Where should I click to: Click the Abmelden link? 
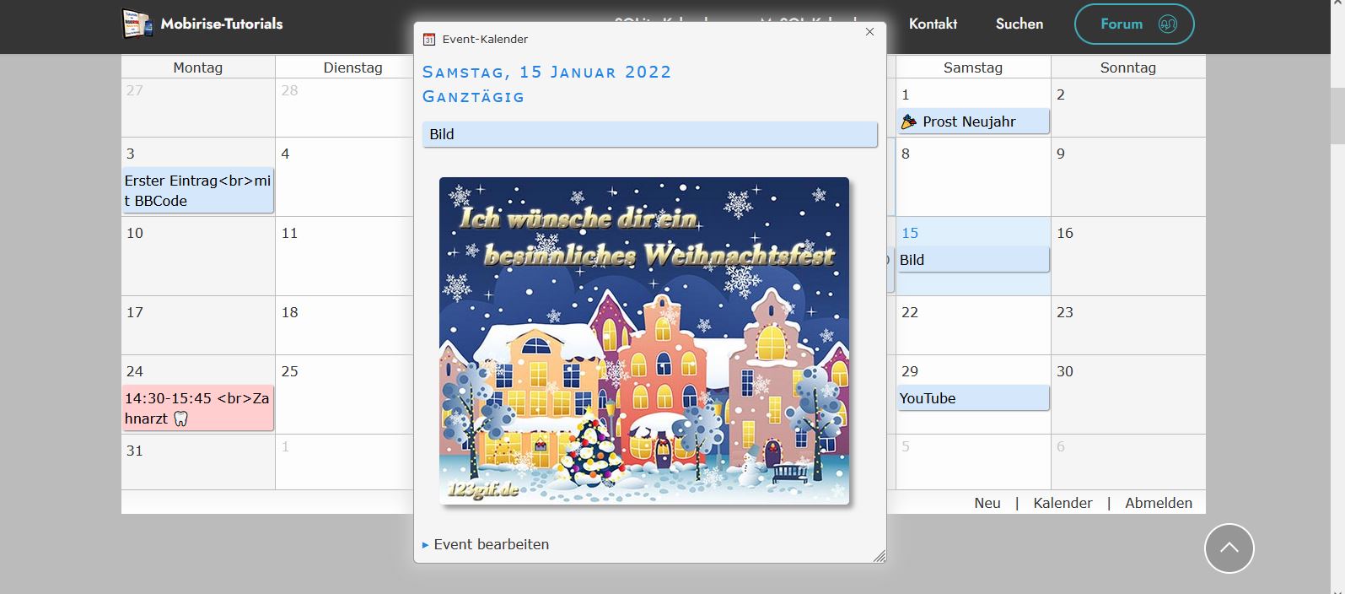tap(1158, 503)
